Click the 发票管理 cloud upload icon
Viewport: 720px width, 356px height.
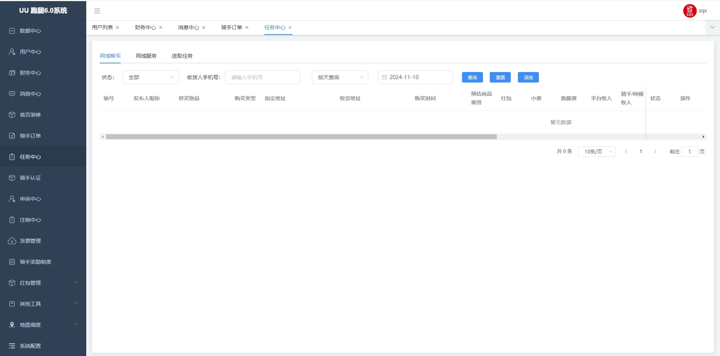[12, 241]
